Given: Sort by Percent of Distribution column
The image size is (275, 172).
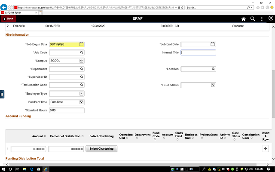Looking at the screenshot, I should click(82, 136).
